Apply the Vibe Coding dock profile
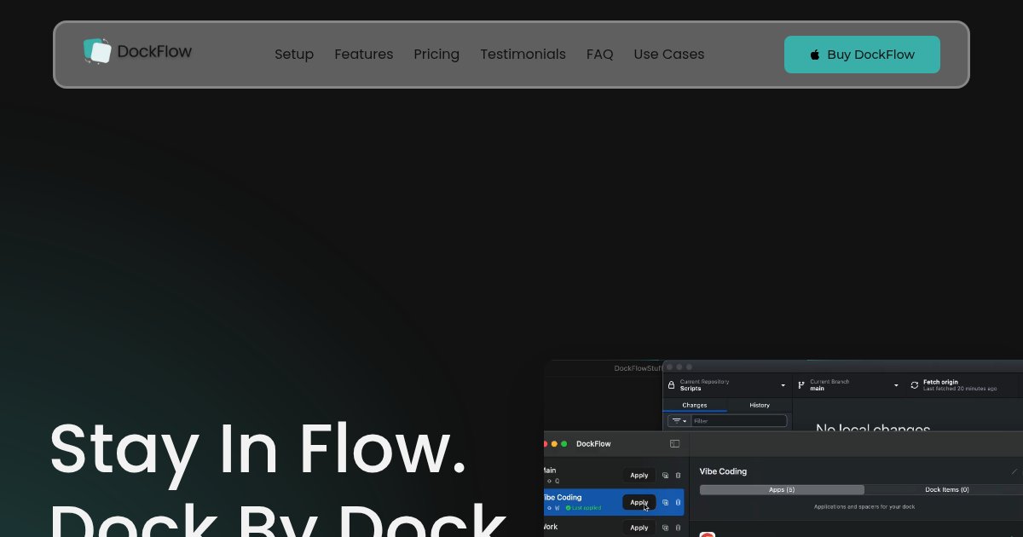This screenshot has height=537, width=1023. (x=639, y=502)
